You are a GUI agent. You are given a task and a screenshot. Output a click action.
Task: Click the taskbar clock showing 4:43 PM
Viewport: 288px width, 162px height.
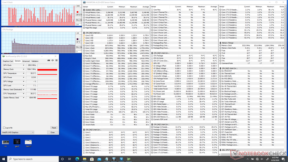(275, 159)
